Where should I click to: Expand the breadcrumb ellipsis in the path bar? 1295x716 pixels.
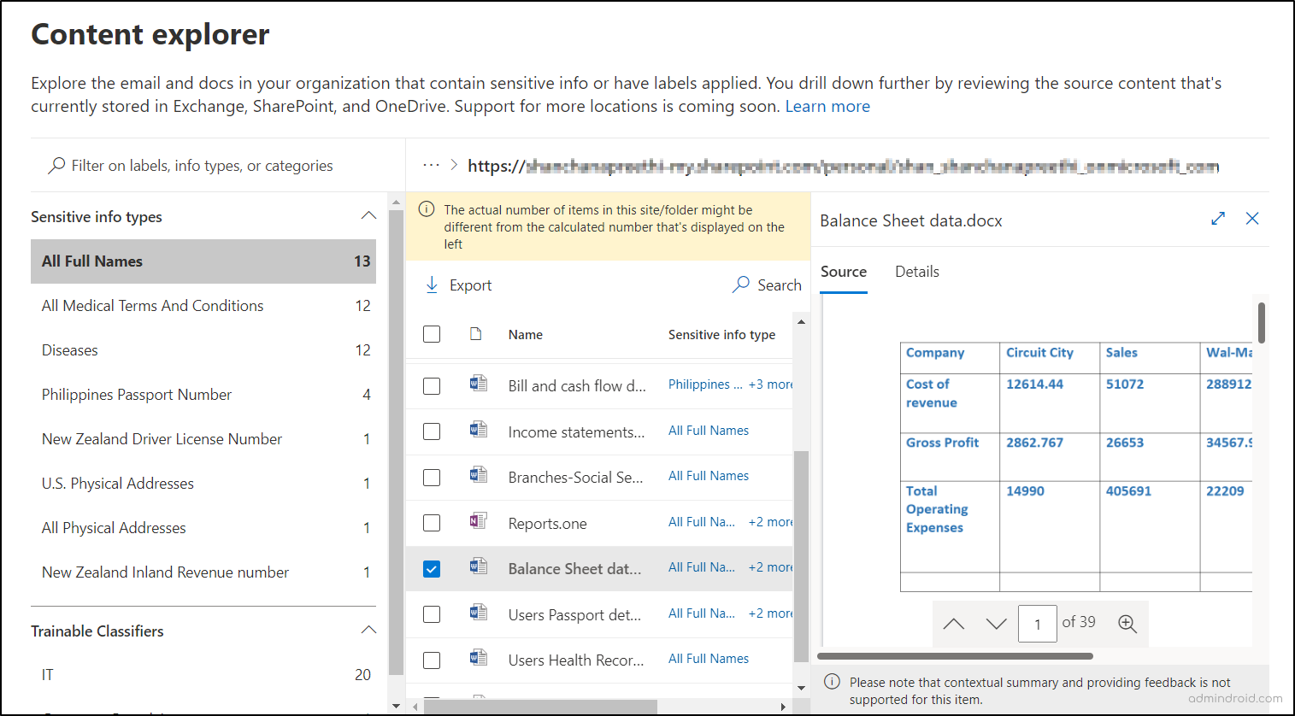433,166
